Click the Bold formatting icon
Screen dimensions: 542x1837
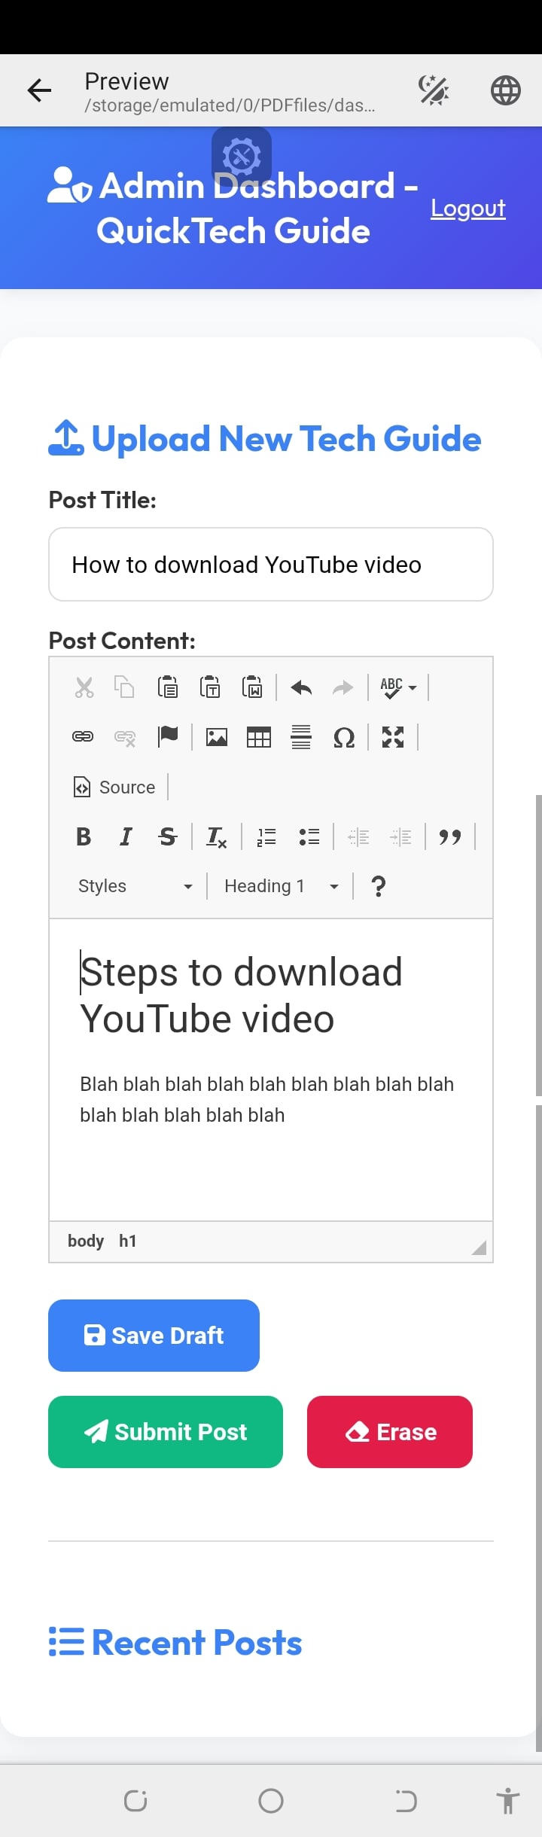pos(84,836)
